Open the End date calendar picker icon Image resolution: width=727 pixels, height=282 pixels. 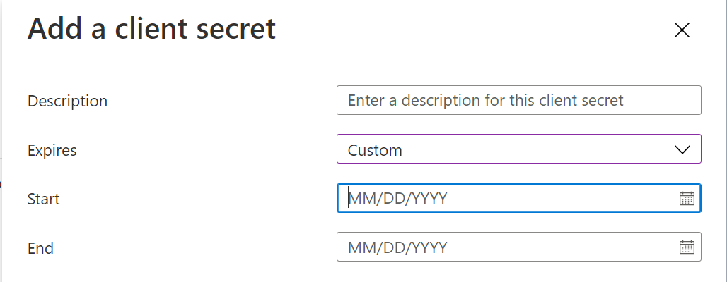(687, 247)
